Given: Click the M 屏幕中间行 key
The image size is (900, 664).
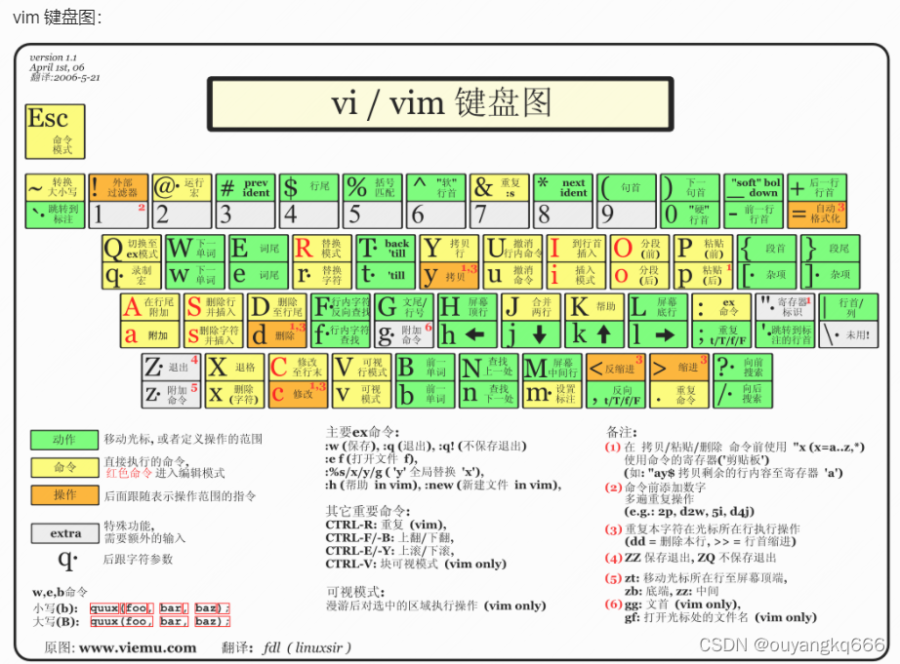Looking at the screenshot, I should tap(552, 367).
